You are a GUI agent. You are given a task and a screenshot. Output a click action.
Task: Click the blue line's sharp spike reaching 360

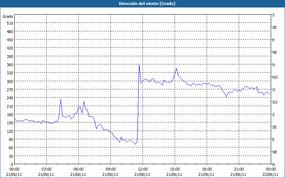tap(139, 64)
